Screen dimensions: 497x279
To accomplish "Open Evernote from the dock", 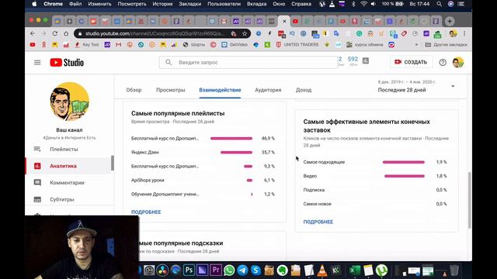I will pos(282,270).
